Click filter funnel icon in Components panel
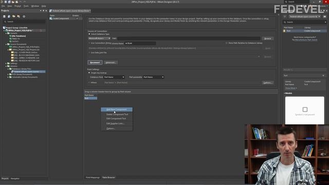 [x=285, y=16]
